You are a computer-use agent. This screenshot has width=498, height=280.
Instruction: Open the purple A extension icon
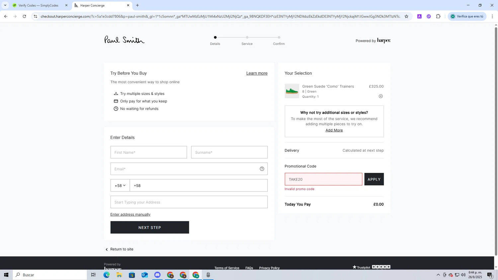[x=419, y=16]
